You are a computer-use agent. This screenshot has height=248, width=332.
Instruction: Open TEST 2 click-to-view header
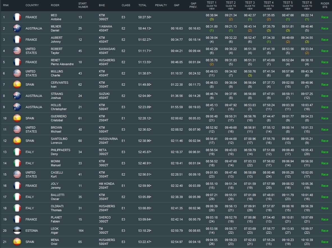coord(231,5)
